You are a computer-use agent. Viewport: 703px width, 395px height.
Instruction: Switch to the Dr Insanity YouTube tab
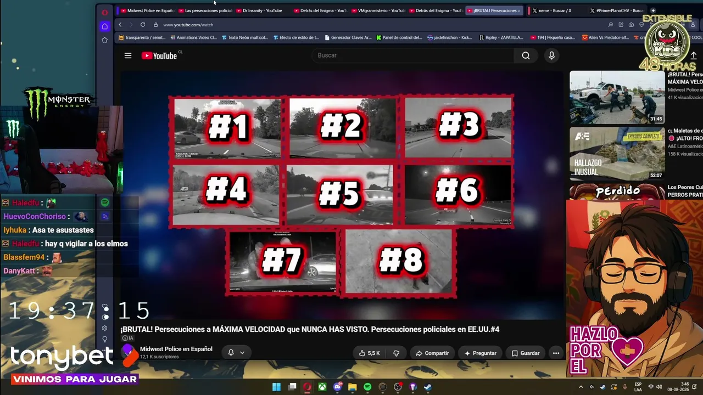(x=263, y=10)
